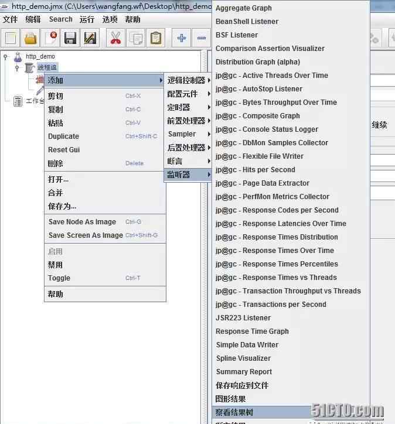Add Comparison Assertion Visualizer listener

click(291, 49)
